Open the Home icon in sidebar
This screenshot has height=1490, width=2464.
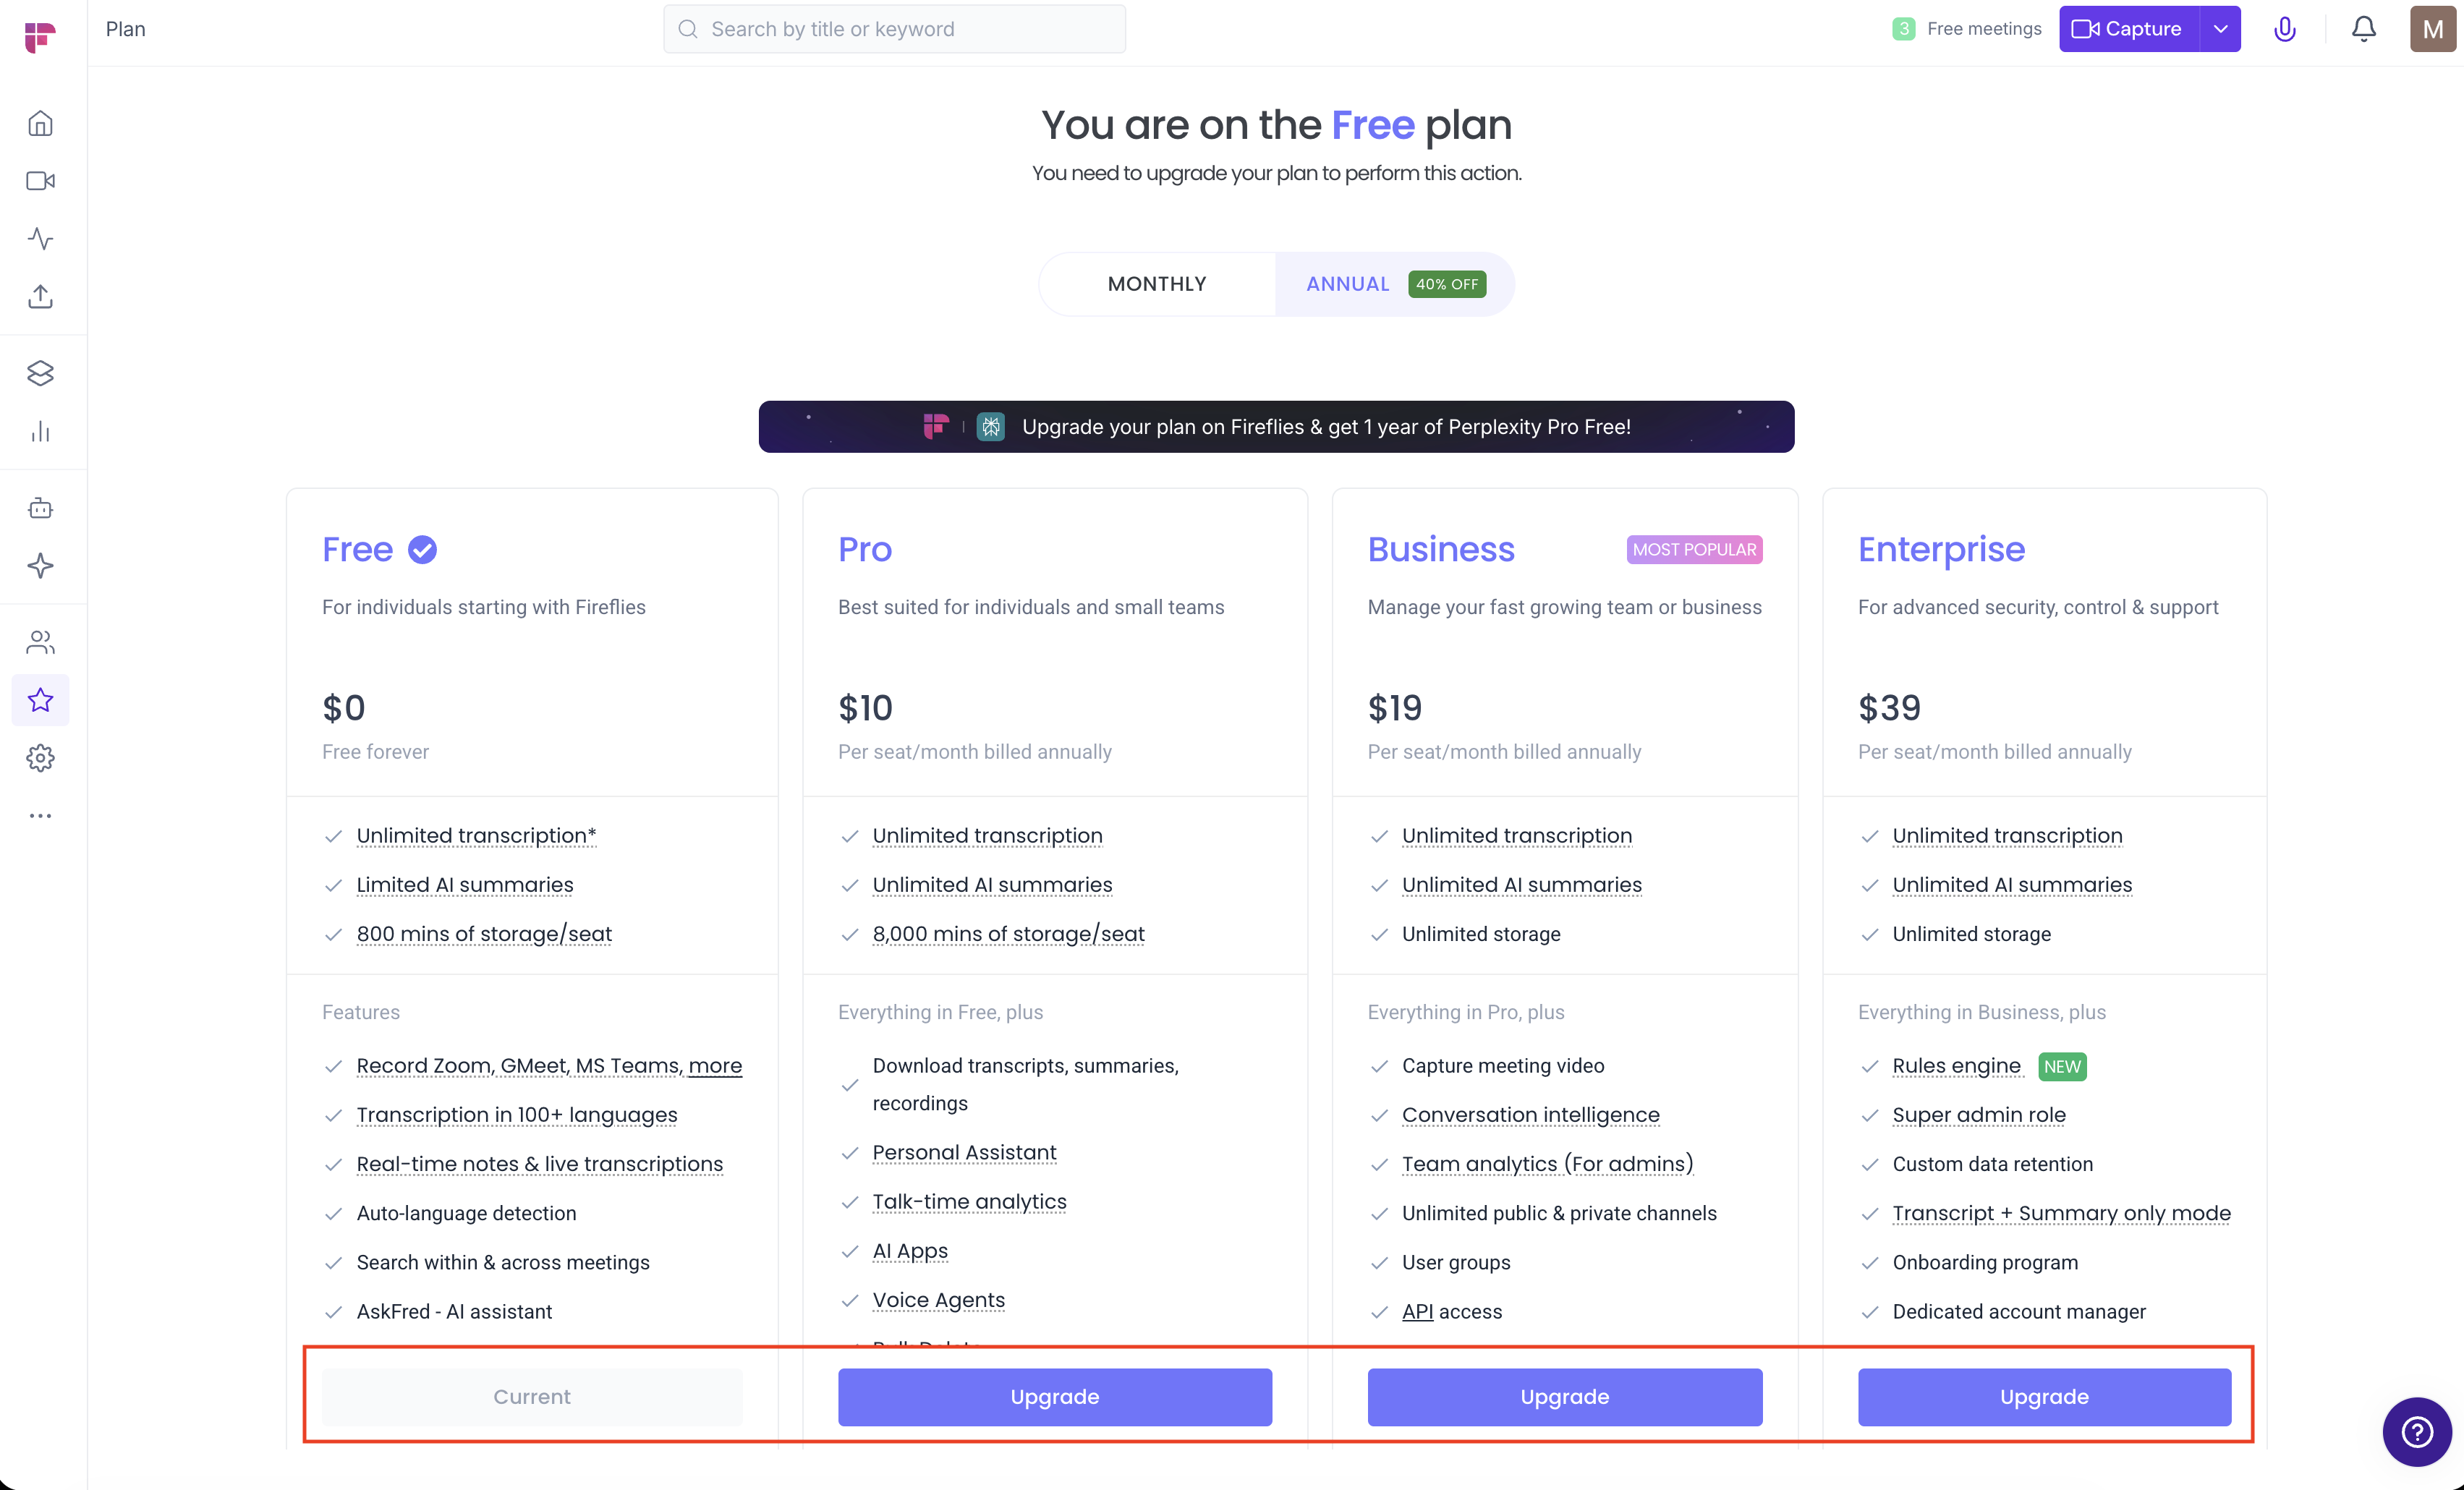(40, 124)
